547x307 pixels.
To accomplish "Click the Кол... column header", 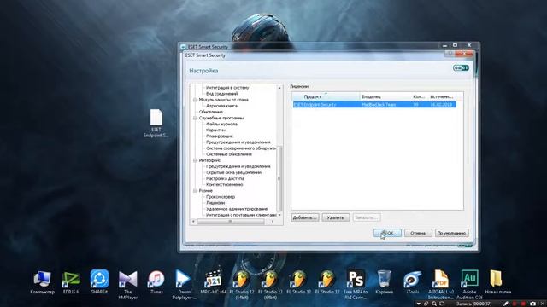I will tap(420, 96).
